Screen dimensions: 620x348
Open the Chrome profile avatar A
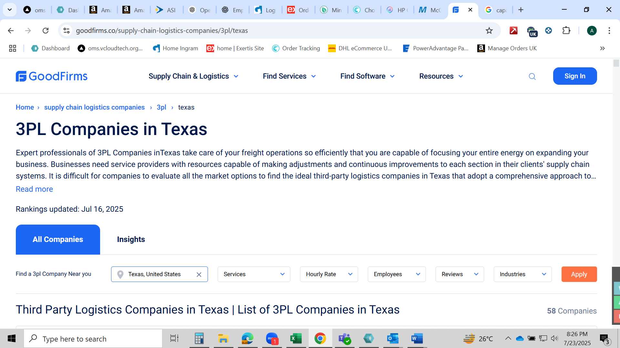(592, 31)
